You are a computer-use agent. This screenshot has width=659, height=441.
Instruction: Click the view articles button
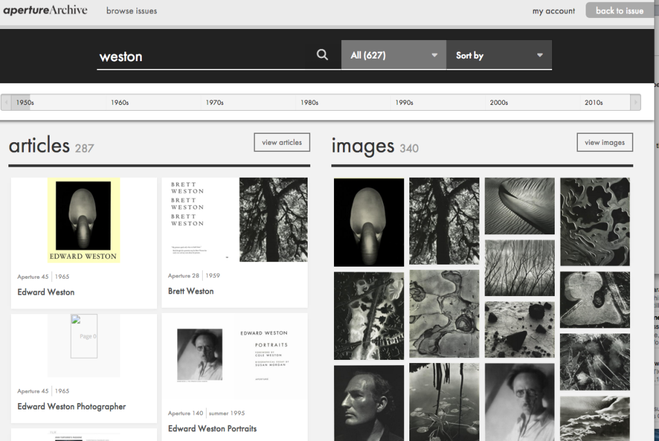[282, 142]
